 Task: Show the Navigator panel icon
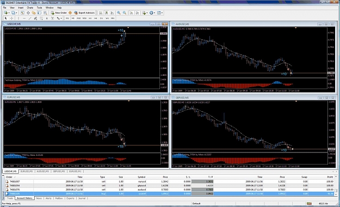(34, 13)
